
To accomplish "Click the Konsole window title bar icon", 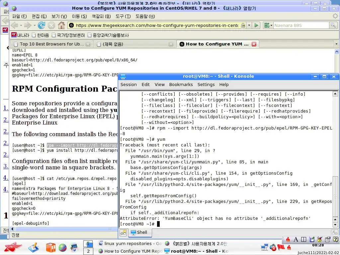I will [x=123, y=76].
